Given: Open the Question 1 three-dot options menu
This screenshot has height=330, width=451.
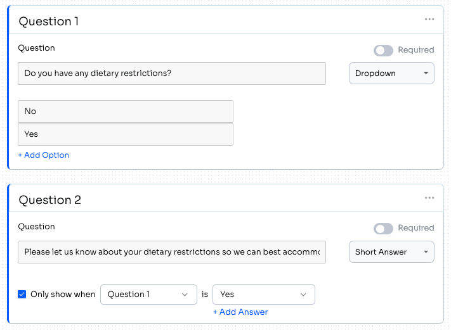Looking at the screenshot, I should point(429,19).
